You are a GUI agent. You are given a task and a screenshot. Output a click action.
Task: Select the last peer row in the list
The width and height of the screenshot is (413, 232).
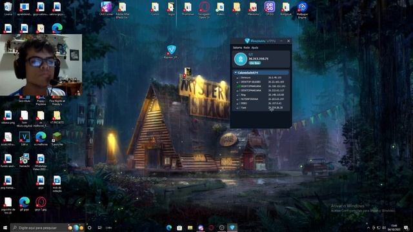pyautogui.click(x=261, y=108)
